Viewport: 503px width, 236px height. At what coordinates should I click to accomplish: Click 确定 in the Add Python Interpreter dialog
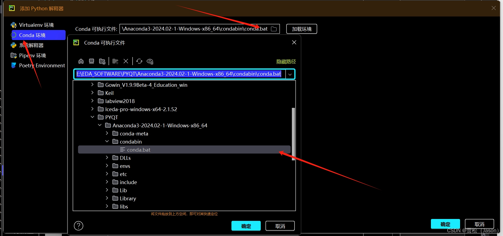[445, 224]
